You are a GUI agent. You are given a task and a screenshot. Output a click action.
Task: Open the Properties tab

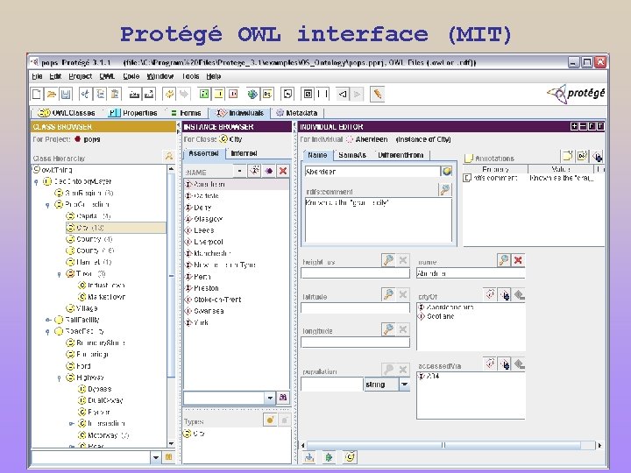click(134, 113)
